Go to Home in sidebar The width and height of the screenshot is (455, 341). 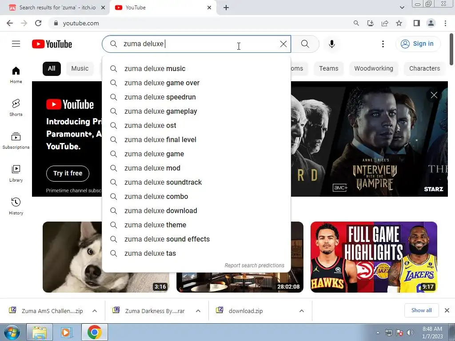[16, 75]
